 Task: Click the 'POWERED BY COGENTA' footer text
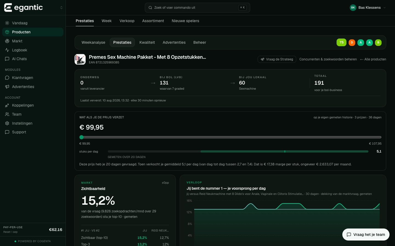34,241
